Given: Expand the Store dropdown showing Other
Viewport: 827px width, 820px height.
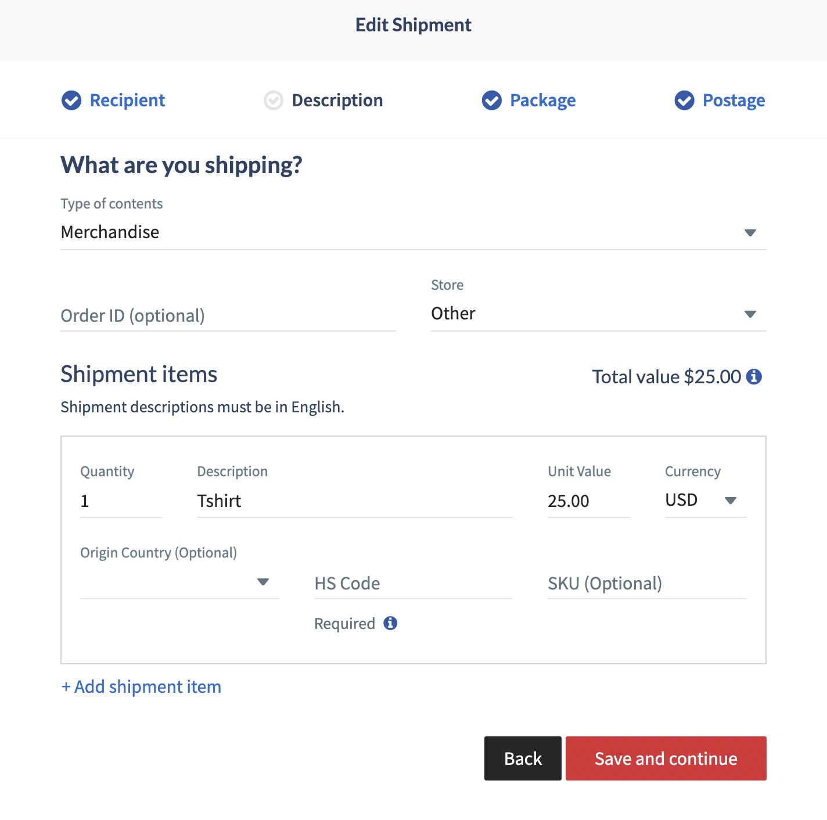Looking at the screenshot, I should click(750, 314).
